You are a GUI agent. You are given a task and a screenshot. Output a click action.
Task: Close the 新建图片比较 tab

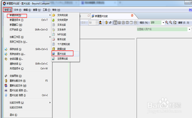click(132, 15)
